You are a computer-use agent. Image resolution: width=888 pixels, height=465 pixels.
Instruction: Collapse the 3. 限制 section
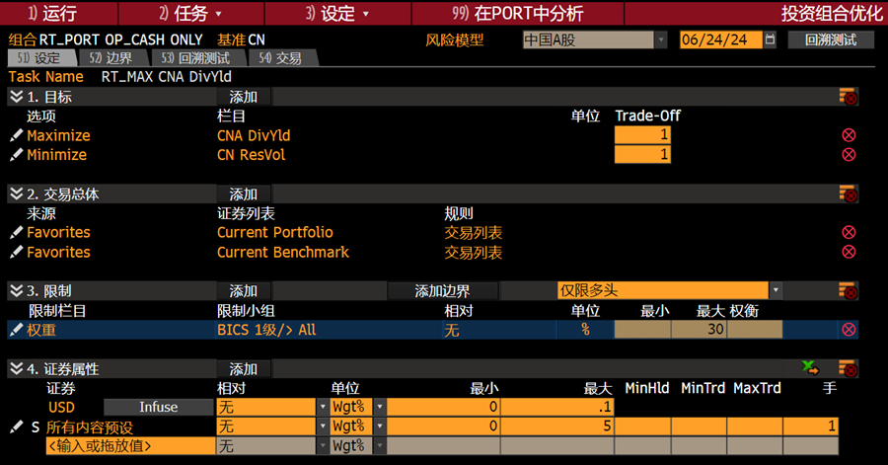[x=16, y=291]
